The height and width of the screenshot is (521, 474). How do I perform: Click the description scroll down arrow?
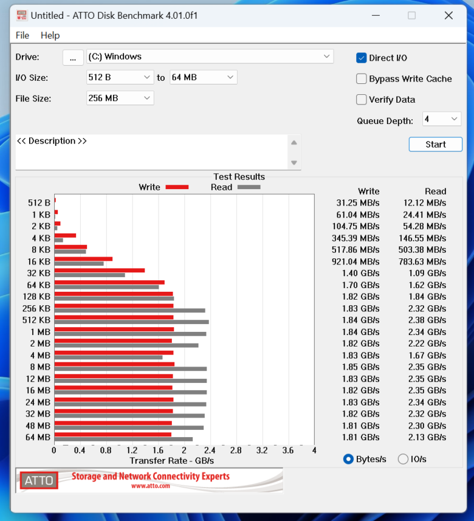point(294,162)
